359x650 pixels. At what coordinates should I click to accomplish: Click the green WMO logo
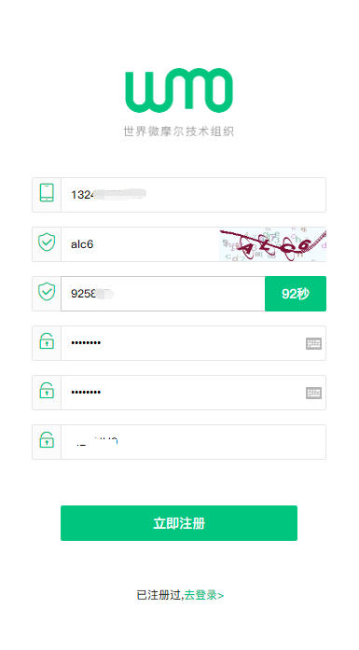tap(179, 90)
